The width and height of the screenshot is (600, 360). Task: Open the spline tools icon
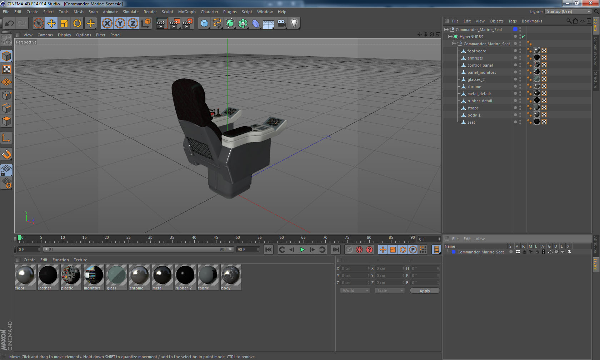[x=217, y=24]
